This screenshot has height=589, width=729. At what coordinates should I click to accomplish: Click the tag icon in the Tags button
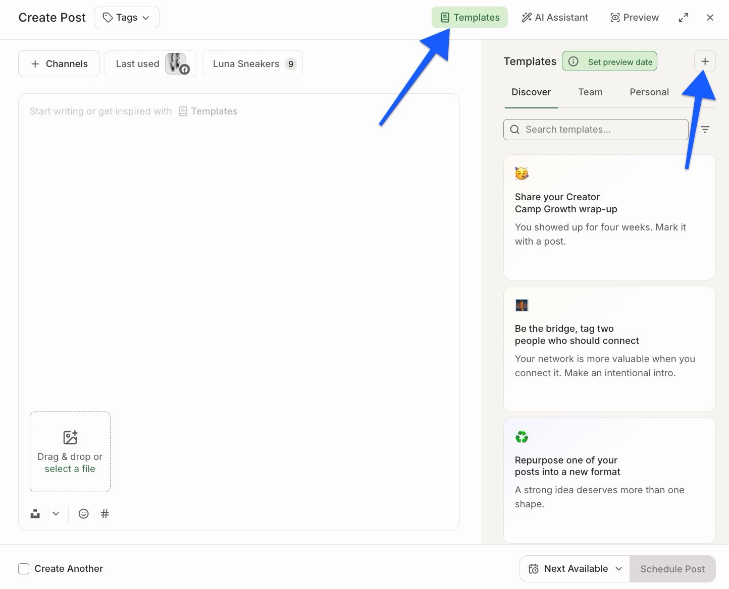pos(108,18)
